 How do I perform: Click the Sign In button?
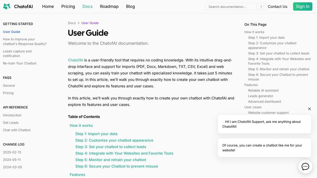click(x=303, y=7)
